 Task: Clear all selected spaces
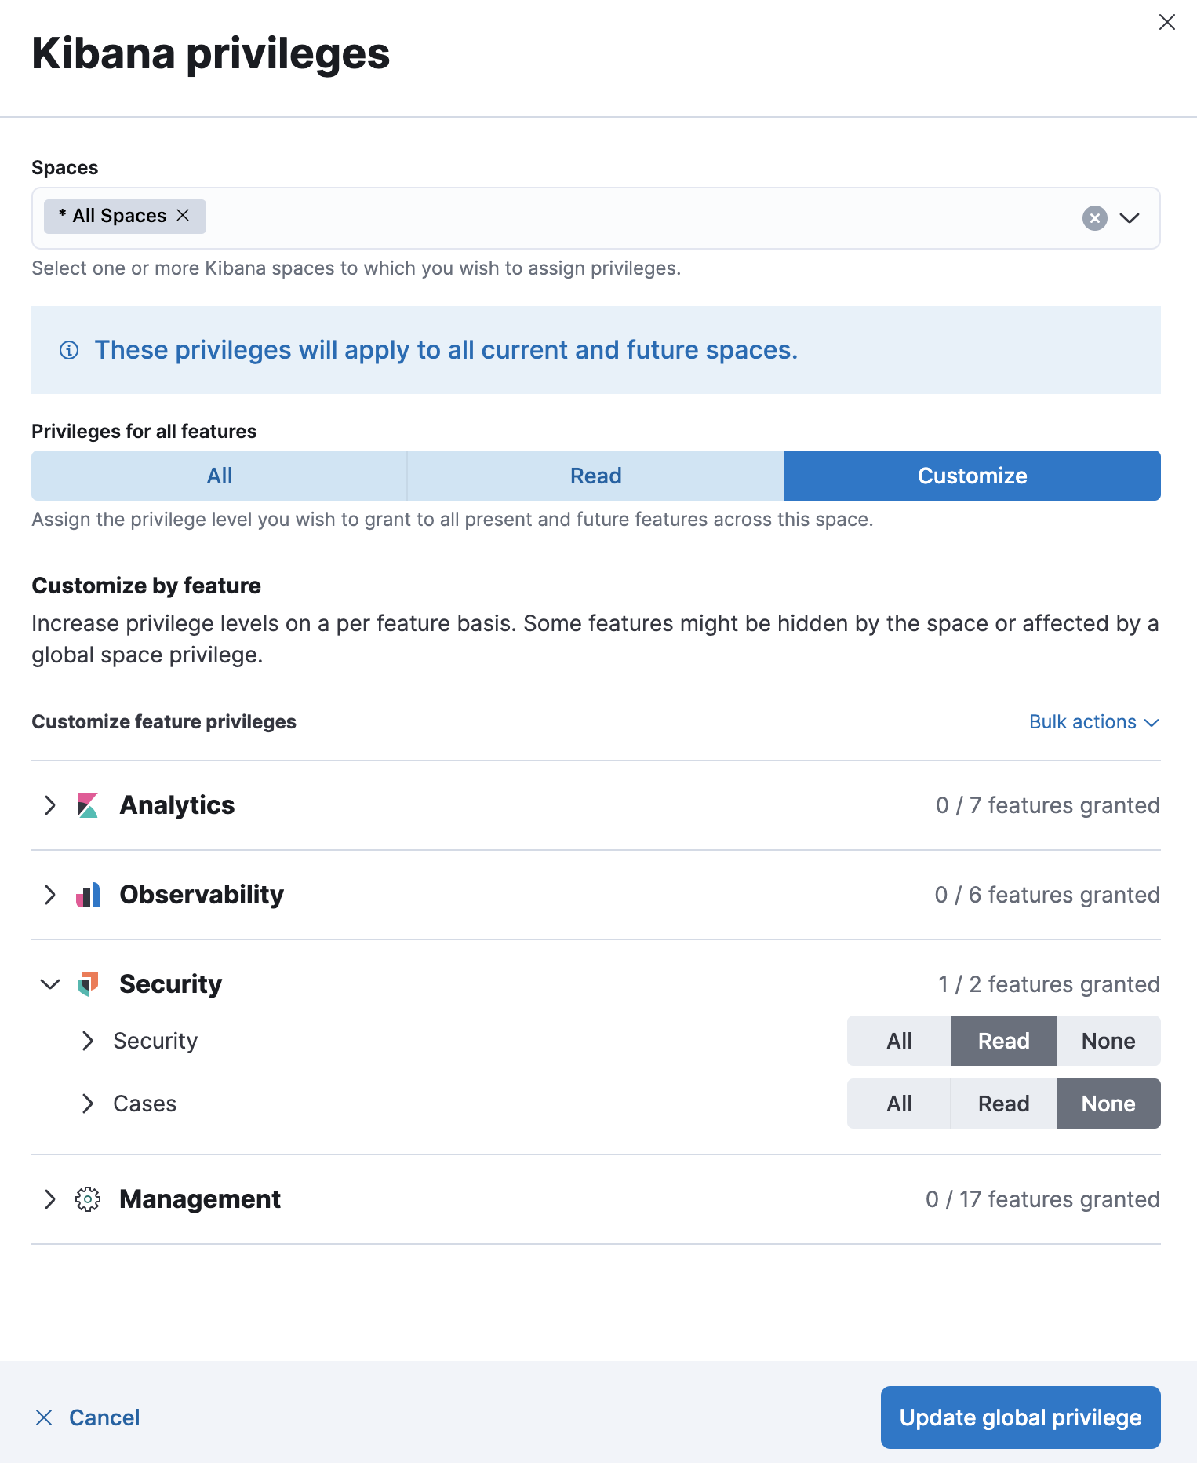tap(1094, 218)
